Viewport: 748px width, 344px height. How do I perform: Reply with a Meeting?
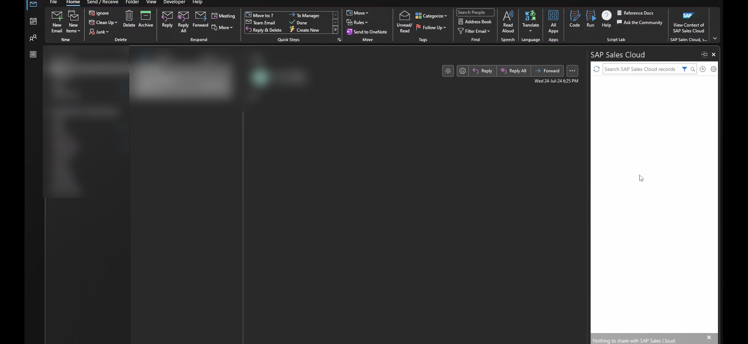click(223, 16)
